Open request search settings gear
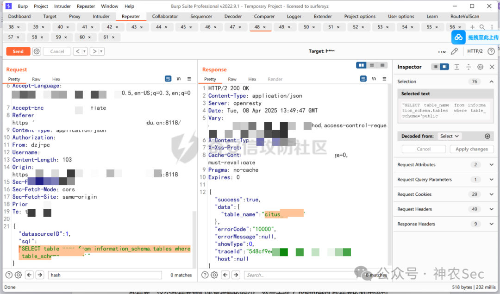 pos(19,275)
